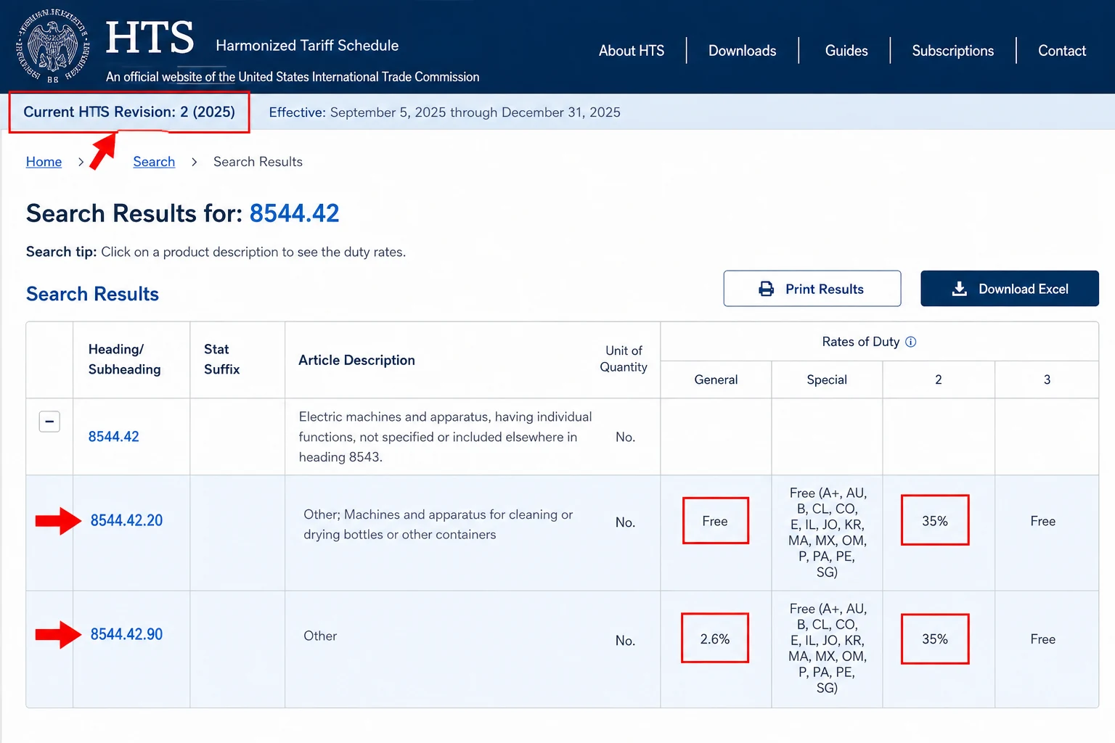Click the 'No.' unit for 8544.42.90 row
This screenshot has width=1115, height=743.
point(625,641)
